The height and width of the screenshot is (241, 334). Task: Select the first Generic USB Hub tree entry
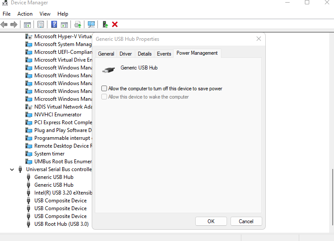pyautogui.click(x=54, y=177)
